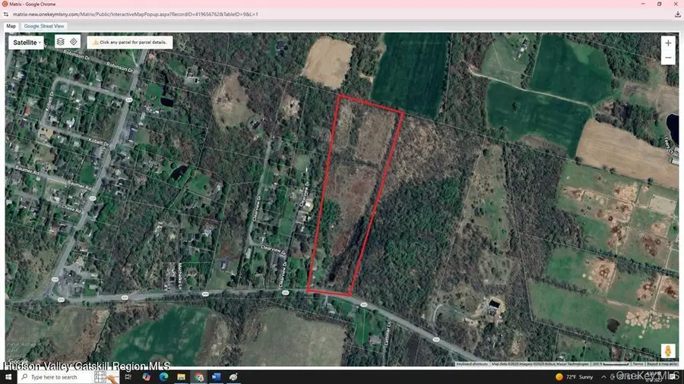Zoom out with the minus button
684x384 pixels.
pos(668,58)
